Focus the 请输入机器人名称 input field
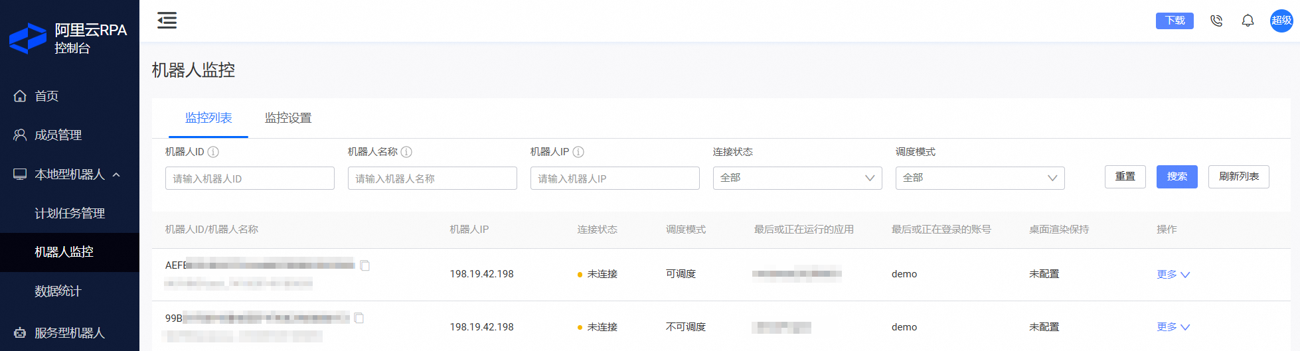The height and width of the screenshot is (351, 1300). (432, 178)
